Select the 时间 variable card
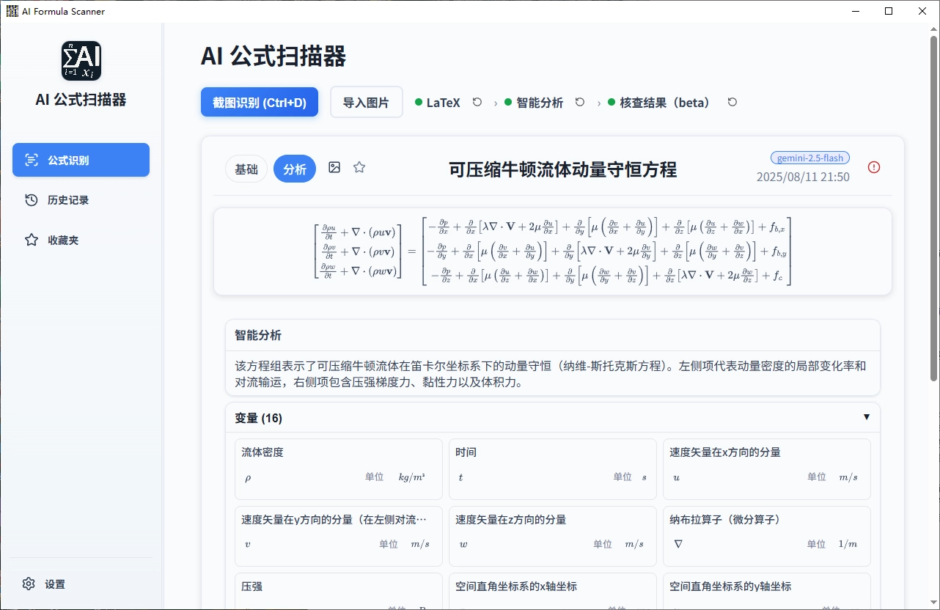Viewport: 940px width, 610px height. pyautogui.click(x=553, y=469)
